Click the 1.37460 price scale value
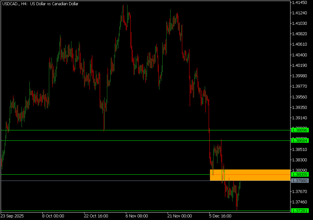Screen dimensions: 313x220 point(300,202)
